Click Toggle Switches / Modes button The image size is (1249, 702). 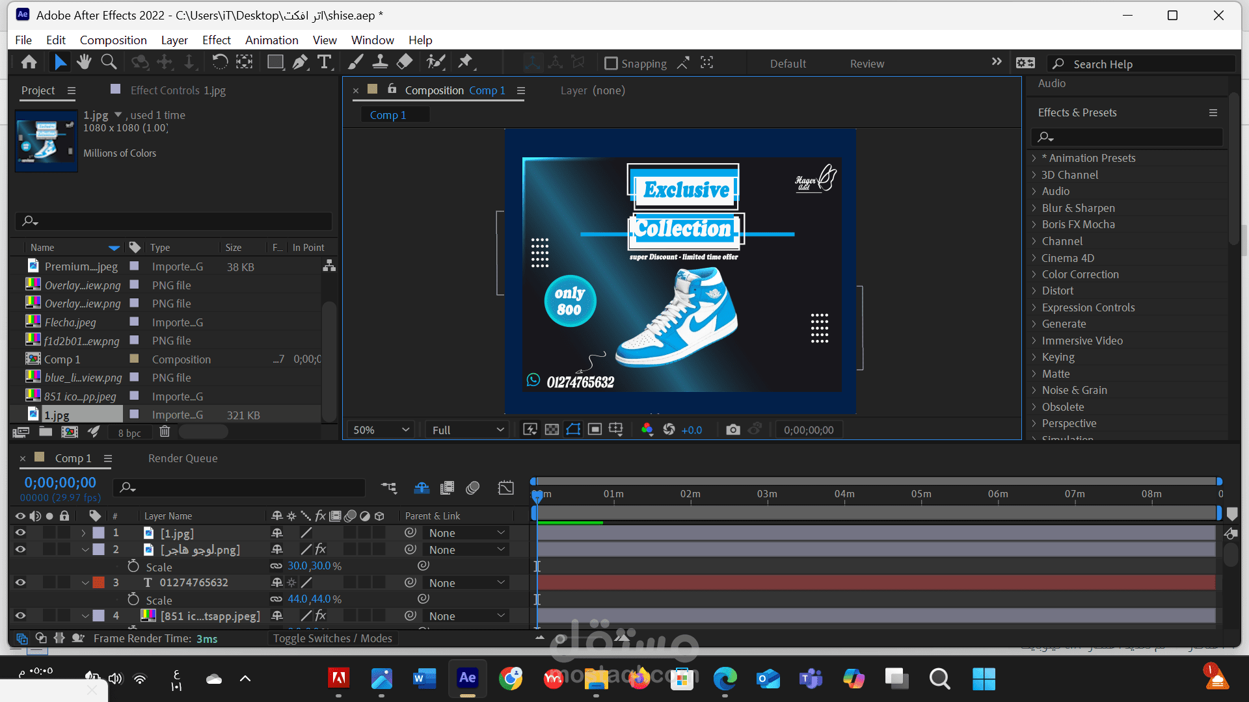(x=332, y=638)
